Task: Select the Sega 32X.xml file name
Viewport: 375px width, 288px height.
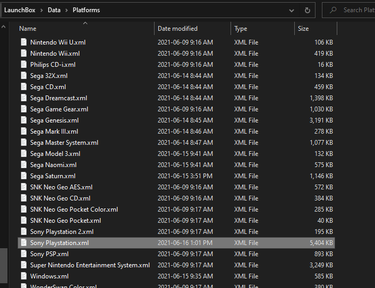Action: (49, 76)
